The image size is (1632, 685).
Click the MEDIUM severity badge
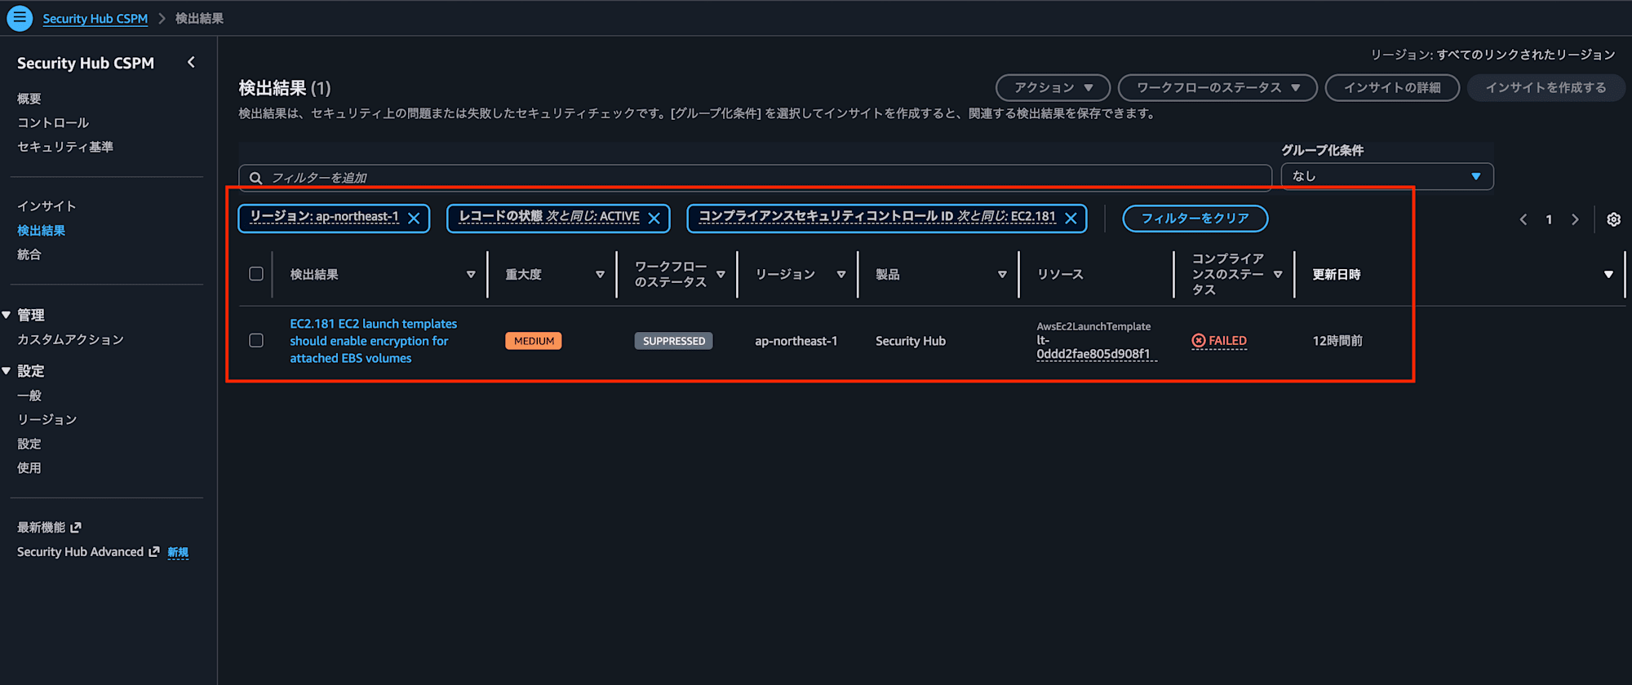[534, 341]
